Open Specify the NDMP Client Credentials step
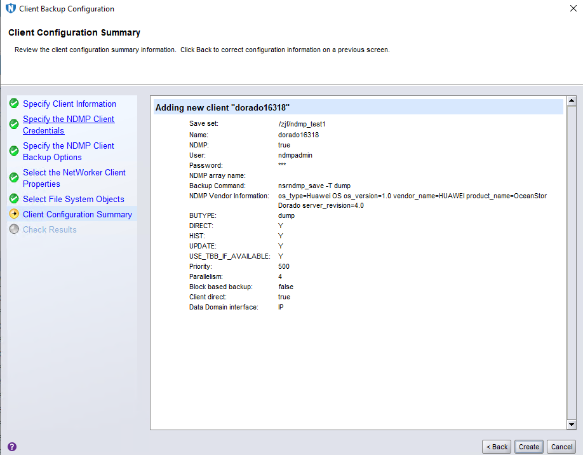Image resolution: width=583 pixels, height=455 pixels. 69,125
